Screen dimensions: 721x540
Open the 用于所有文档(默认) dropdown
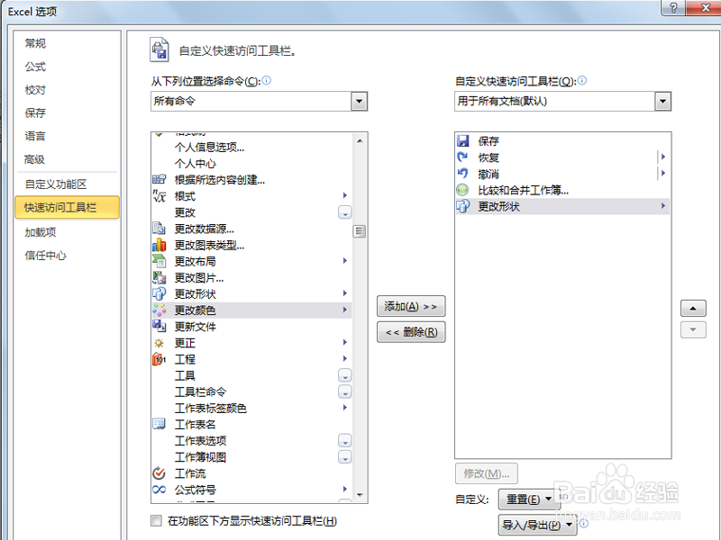(662, 102)
